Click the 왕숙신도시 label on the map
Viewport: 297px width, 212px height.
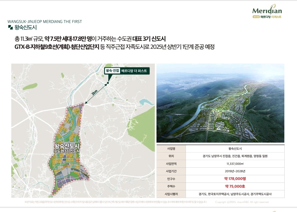pos(67,146)
